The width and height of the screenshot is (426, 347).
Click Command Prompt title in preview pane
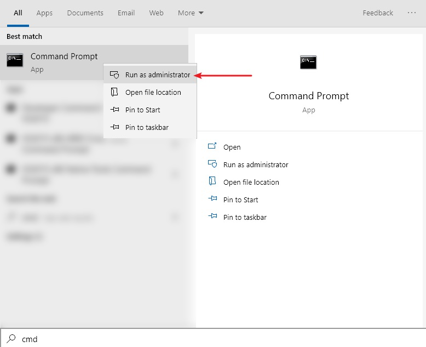point(309,96)
